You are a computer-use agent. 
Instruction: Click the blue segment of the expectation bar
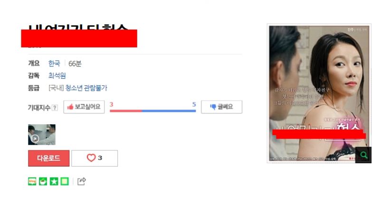(x=169, y=111)
